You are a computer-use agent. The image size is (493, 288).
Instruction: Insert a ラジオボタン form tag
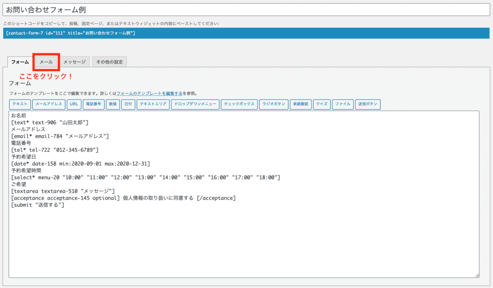[273, 104]
